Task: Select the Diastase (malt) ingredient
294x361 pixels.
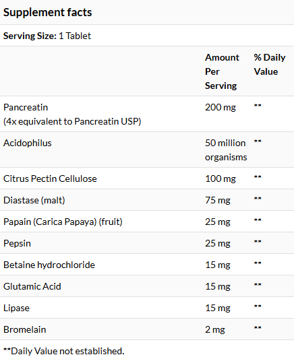Action: tap(34, 200)
